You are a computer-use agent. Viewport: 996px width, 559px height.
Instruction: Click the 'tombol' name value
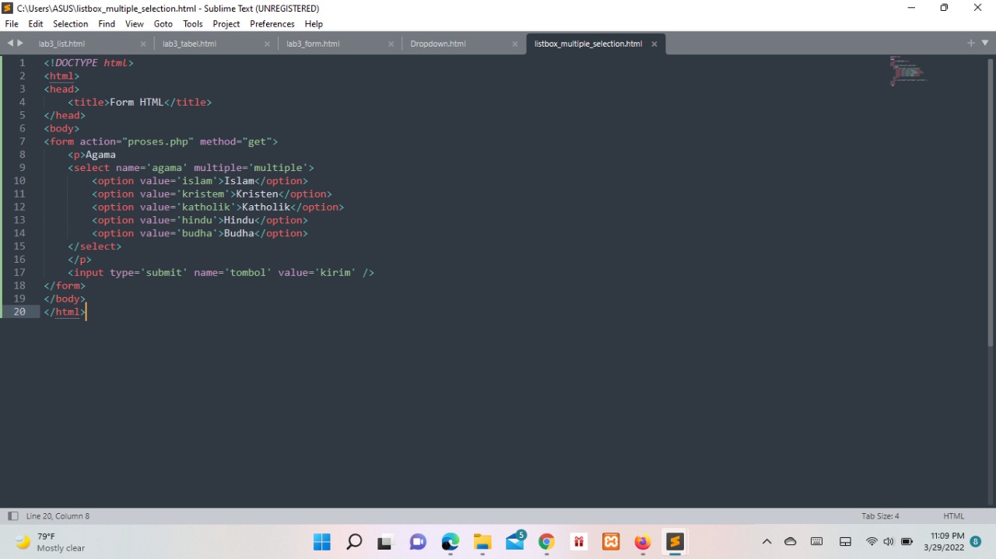247,273
